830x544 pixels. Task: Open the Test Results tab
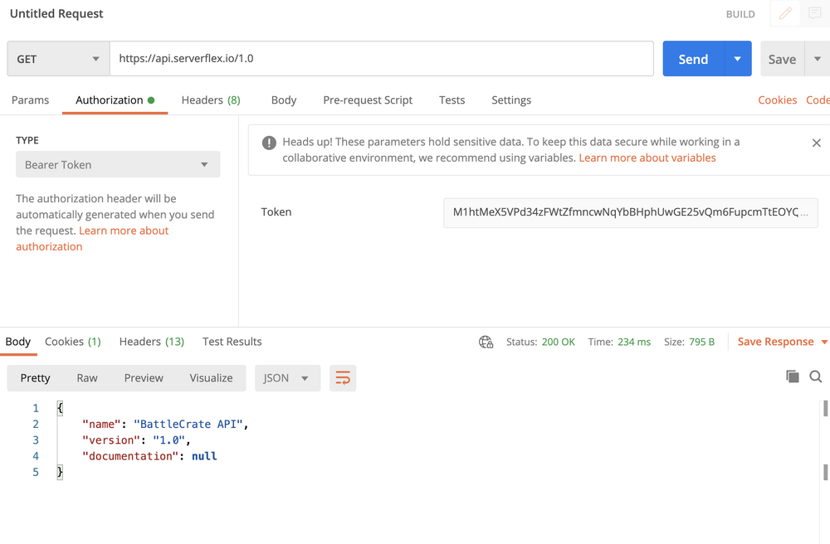click(x=232, y=342)
